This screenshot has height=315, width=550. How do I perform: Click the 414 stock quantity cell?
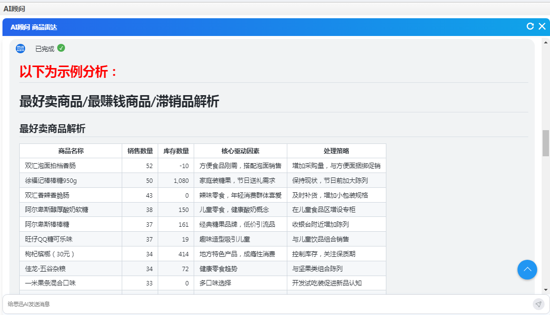click(x=176, y=254)
